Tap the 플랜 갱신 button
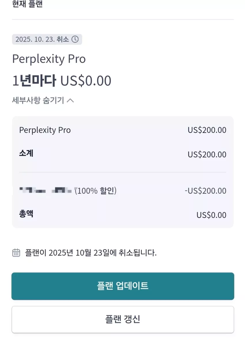The width and height of the screenshot is (245, 352). coord(123,319)
